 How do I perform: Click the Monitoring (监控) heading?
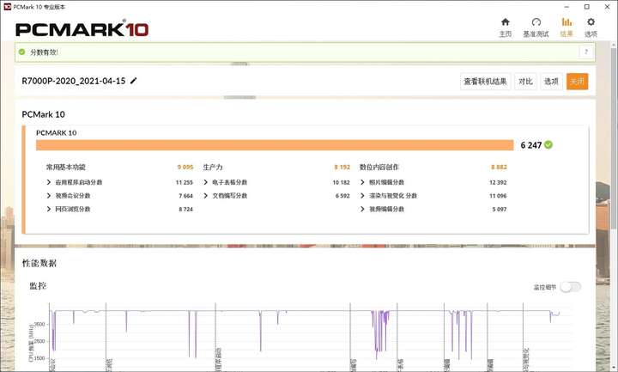38,285
